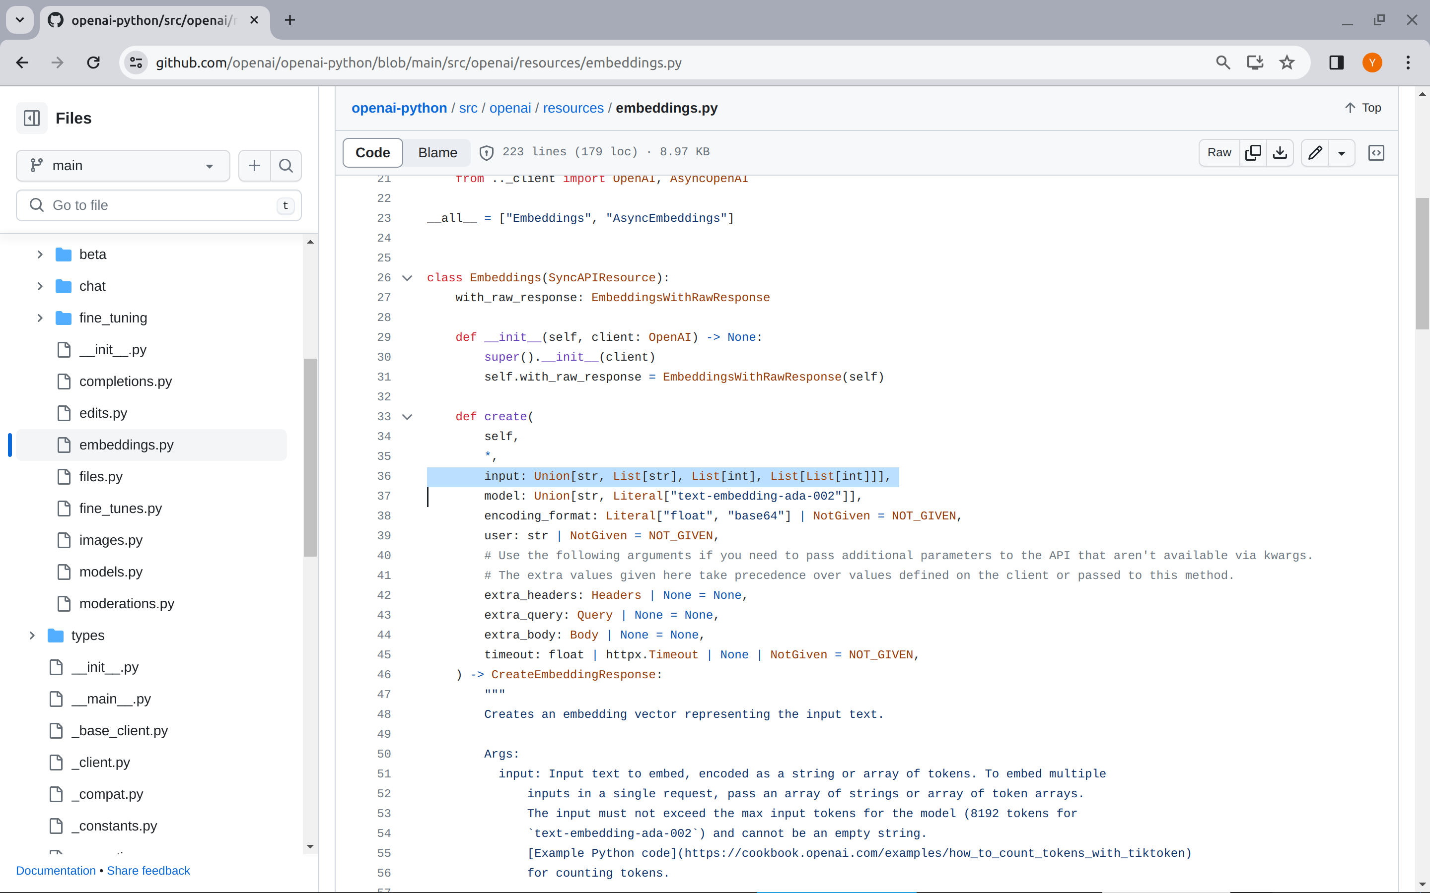Bookmark page with star icon
The image size is (1430, 893).
1287,63
